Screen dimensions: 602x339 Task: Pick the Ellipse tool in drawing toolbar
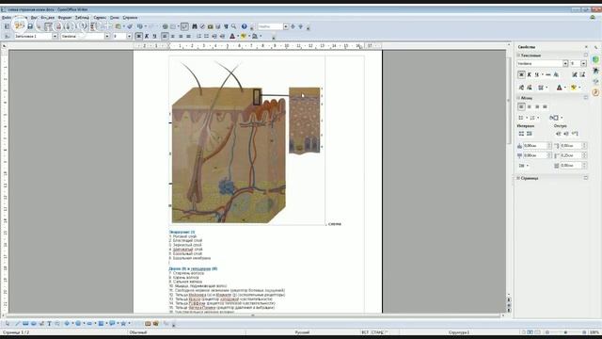coord(34,324)
